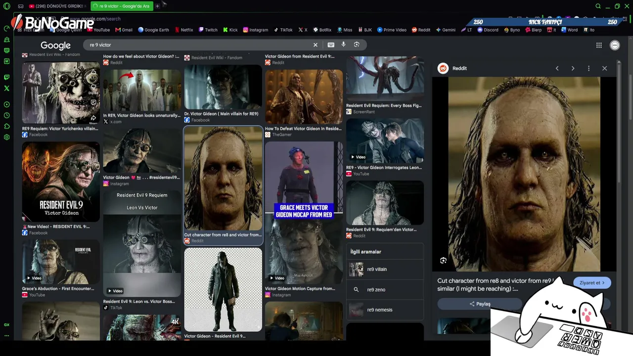Open the Blerp bookmark
Viewport: 633px width, 356px height.
click(x=534, y=30)
